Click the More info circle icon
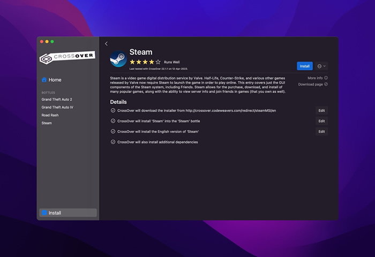Image resolution: width=375 pixels, height=257 pixels. click(x=326, y=78)
